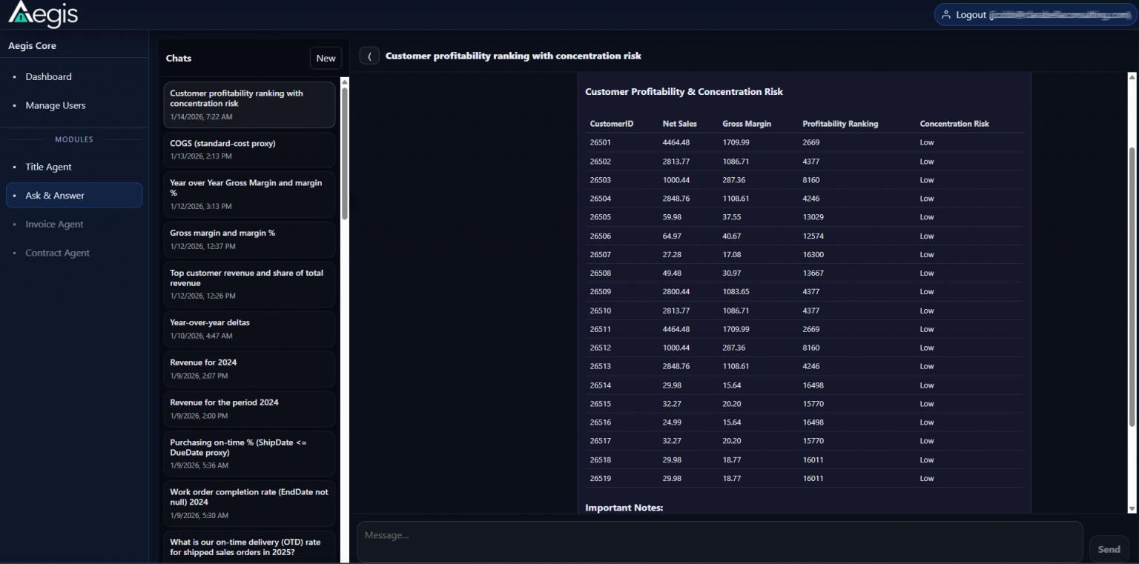Log out of the account
This screenshot has height=564, width=1139.
pyautogui.click(x=971, y=15)
